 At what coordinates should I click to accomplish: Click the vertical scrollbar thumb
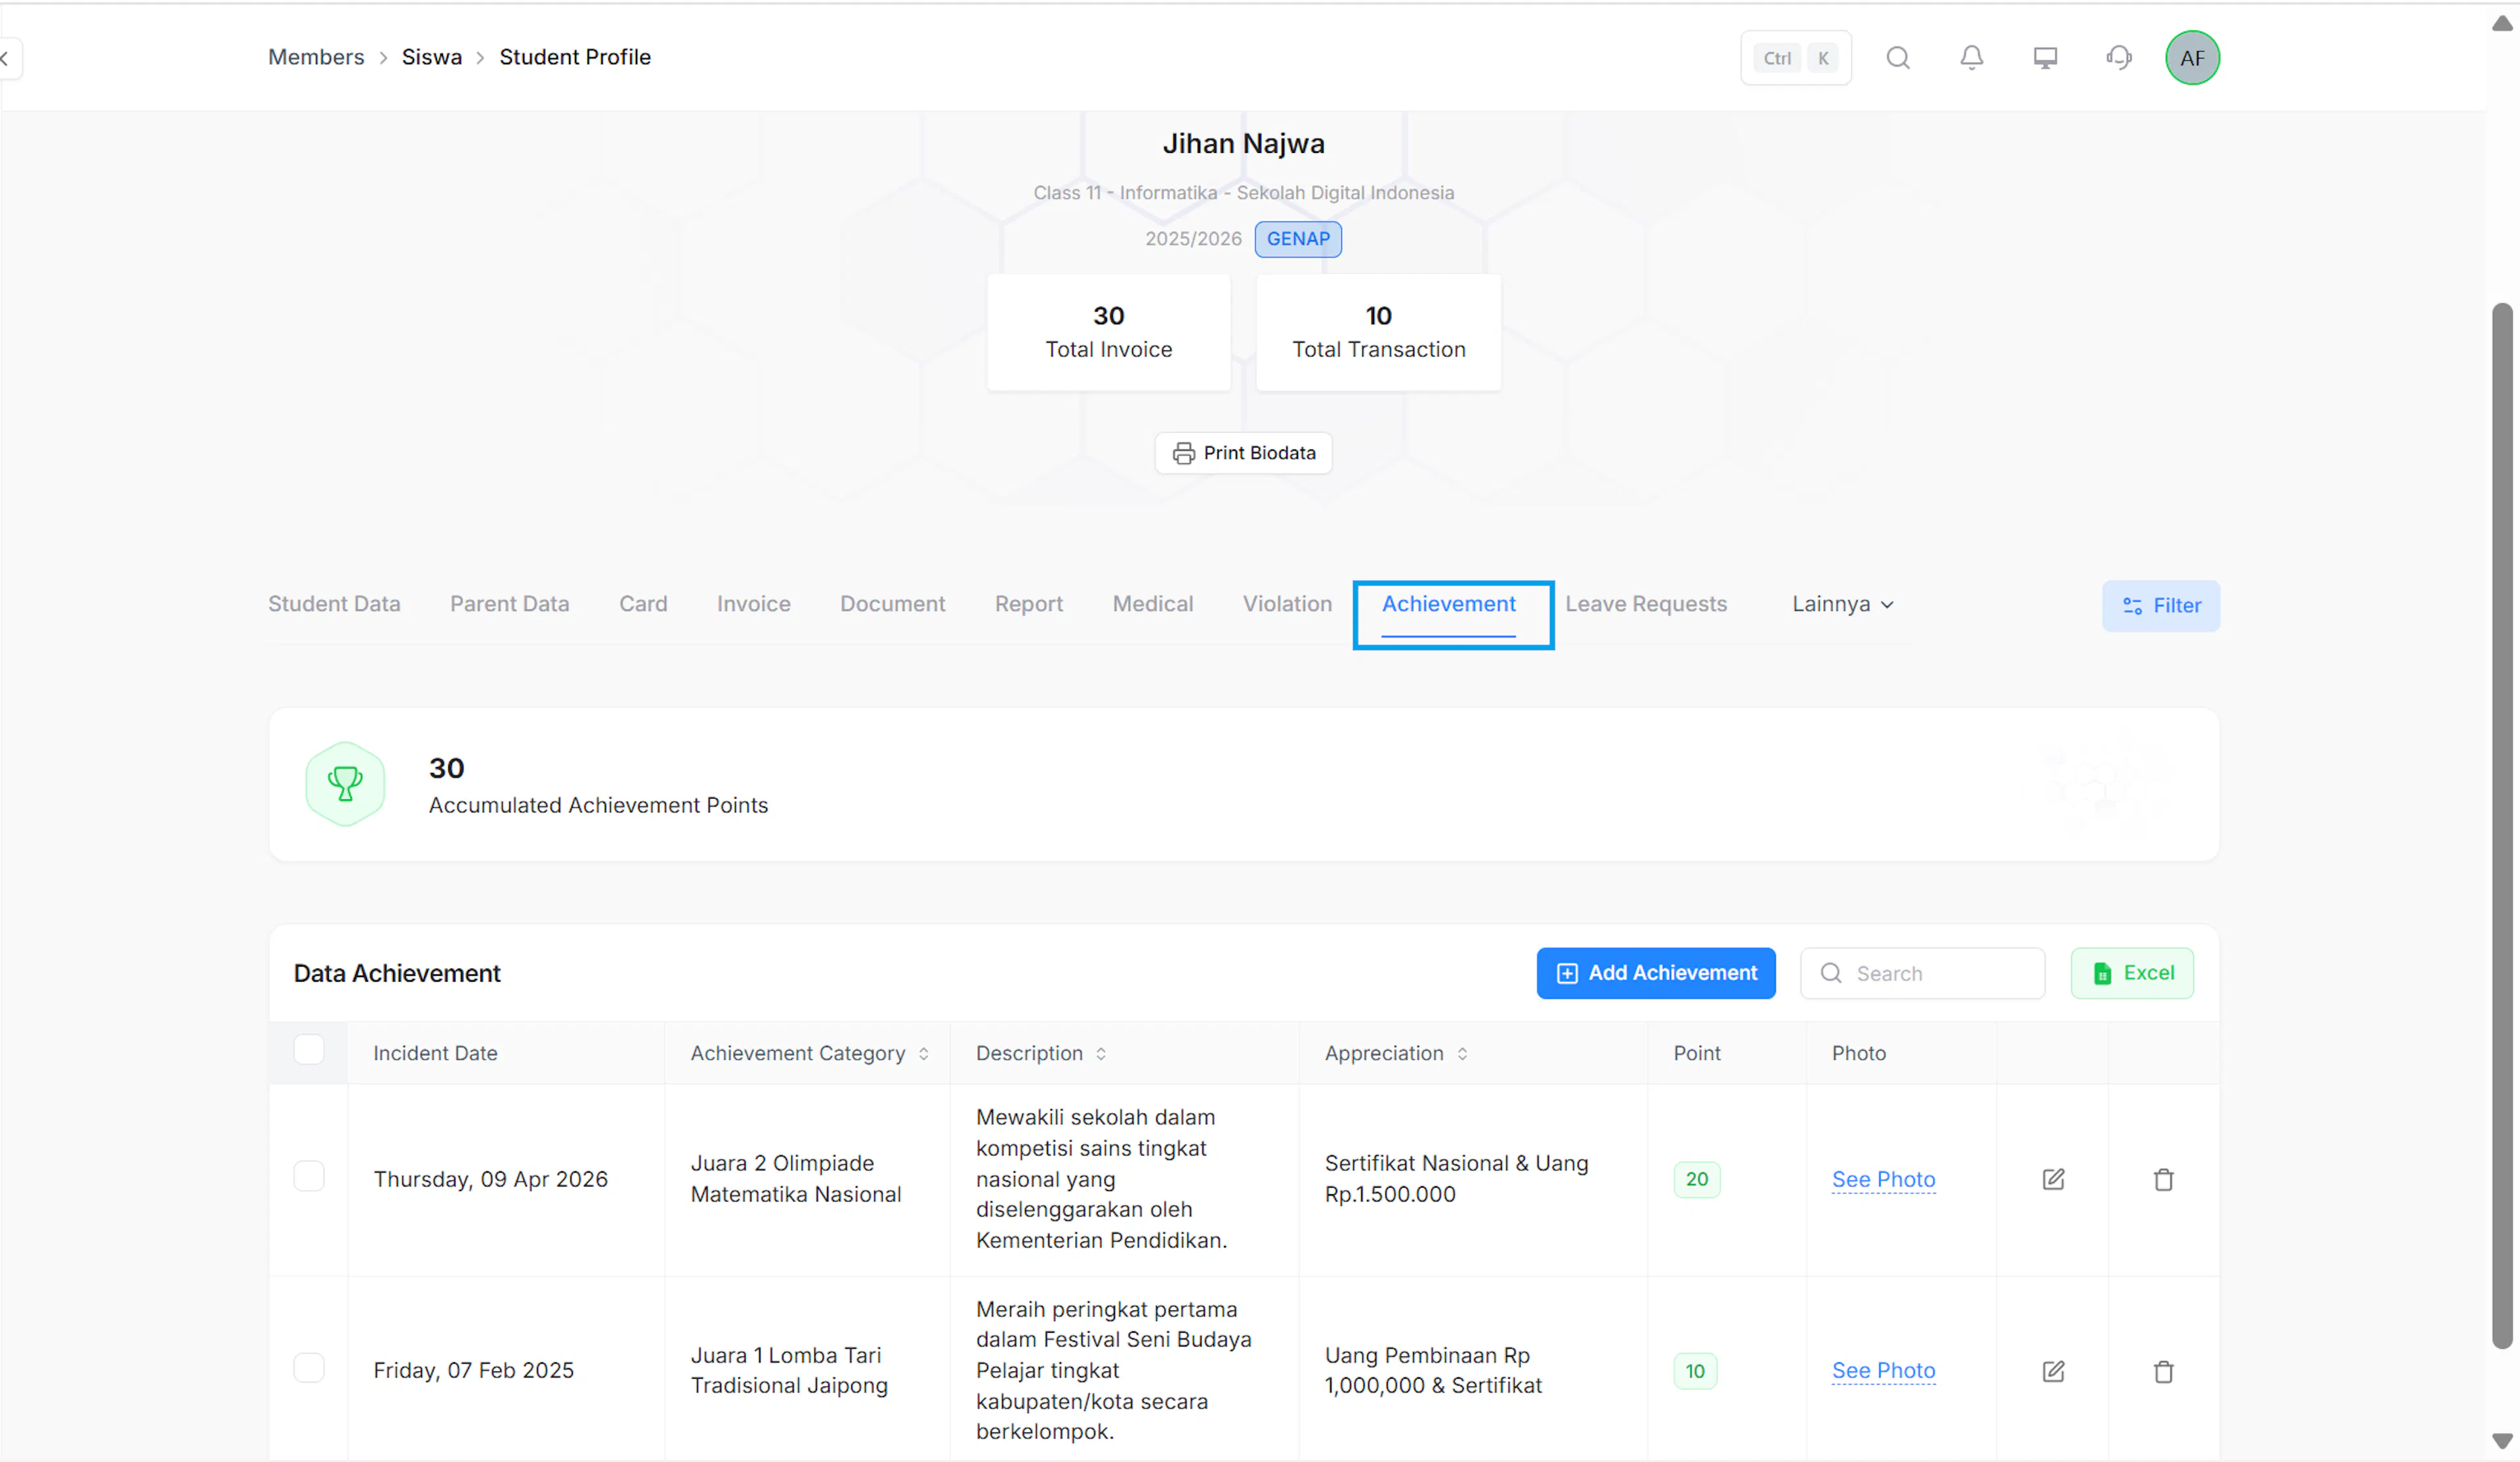(2502, 825)
